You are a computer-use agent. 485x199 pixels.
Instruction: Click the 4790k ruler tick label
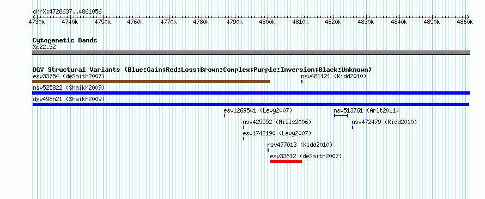coord(234,22)
